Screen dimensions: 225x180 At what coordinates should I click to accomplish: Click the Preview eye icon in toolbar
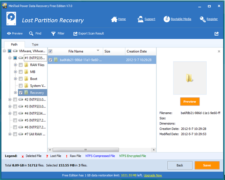9,34
